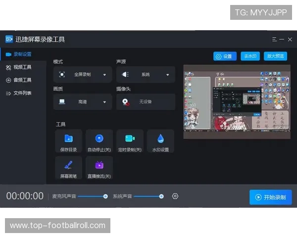Image resolution: width=297 pixels, height=238 pixels.
Task: Open the 定时录制 scheduled recording tool
Action: 130,141
